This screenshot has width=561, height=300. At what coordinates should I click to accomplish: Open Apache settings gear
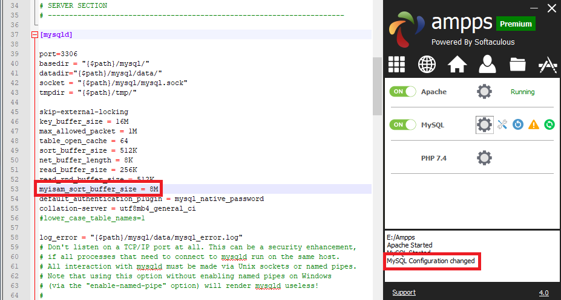pyautogui.click(x=484, y=92)
